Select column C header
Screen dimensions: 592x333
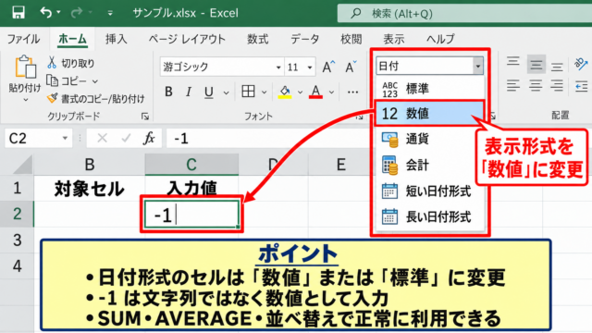191,165
